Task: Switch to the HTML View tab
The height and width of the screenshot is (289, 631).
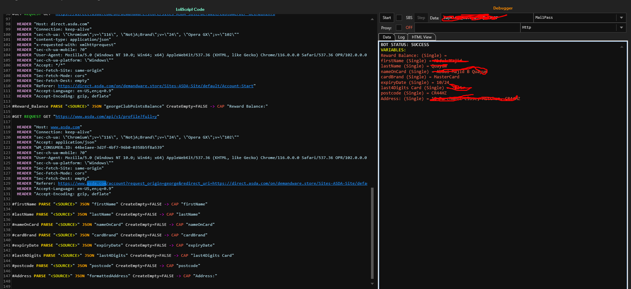Action: point(421,37)
